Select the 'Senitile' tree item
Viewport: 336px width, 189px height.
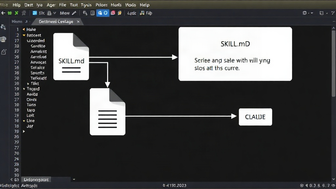click(38, 46)
